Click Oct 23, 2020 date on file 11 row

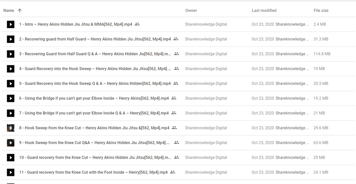pos(263,172)
